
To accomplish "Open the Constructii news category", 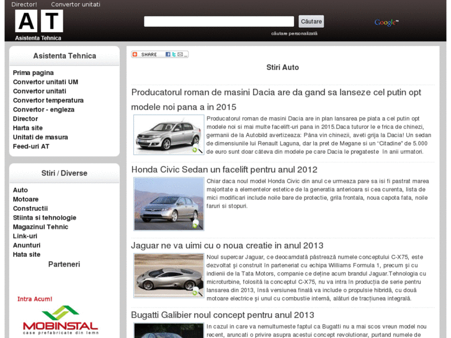I will 30,208.
